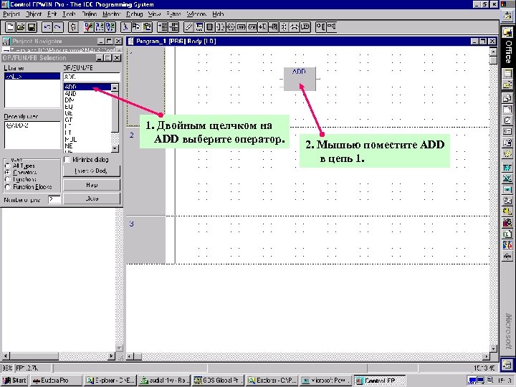This screenshot has height=387, width=516.
Task: Select EQ in the operator list
Action: 87,107
